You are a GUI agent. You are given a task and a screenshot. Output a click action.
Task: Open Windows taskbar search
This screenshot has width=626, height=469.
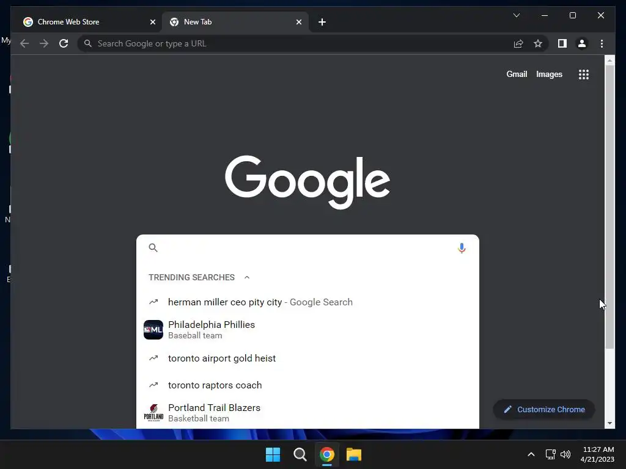coord(300,454)
